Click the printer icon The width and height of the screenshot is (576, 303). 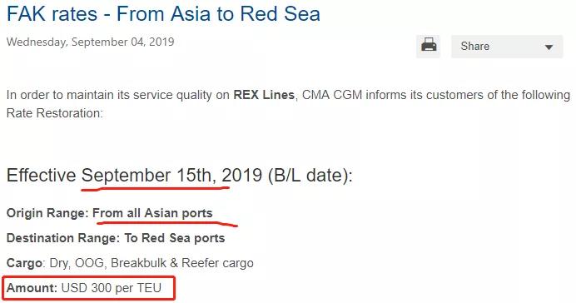tap(429, 46)
